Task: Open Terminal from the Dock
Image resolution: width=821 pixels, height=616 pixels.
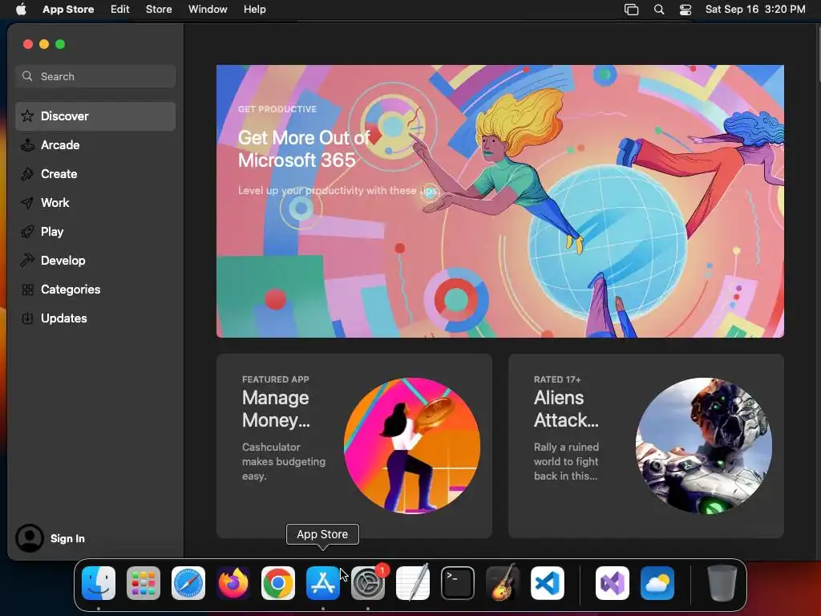Action: [458, 583]
